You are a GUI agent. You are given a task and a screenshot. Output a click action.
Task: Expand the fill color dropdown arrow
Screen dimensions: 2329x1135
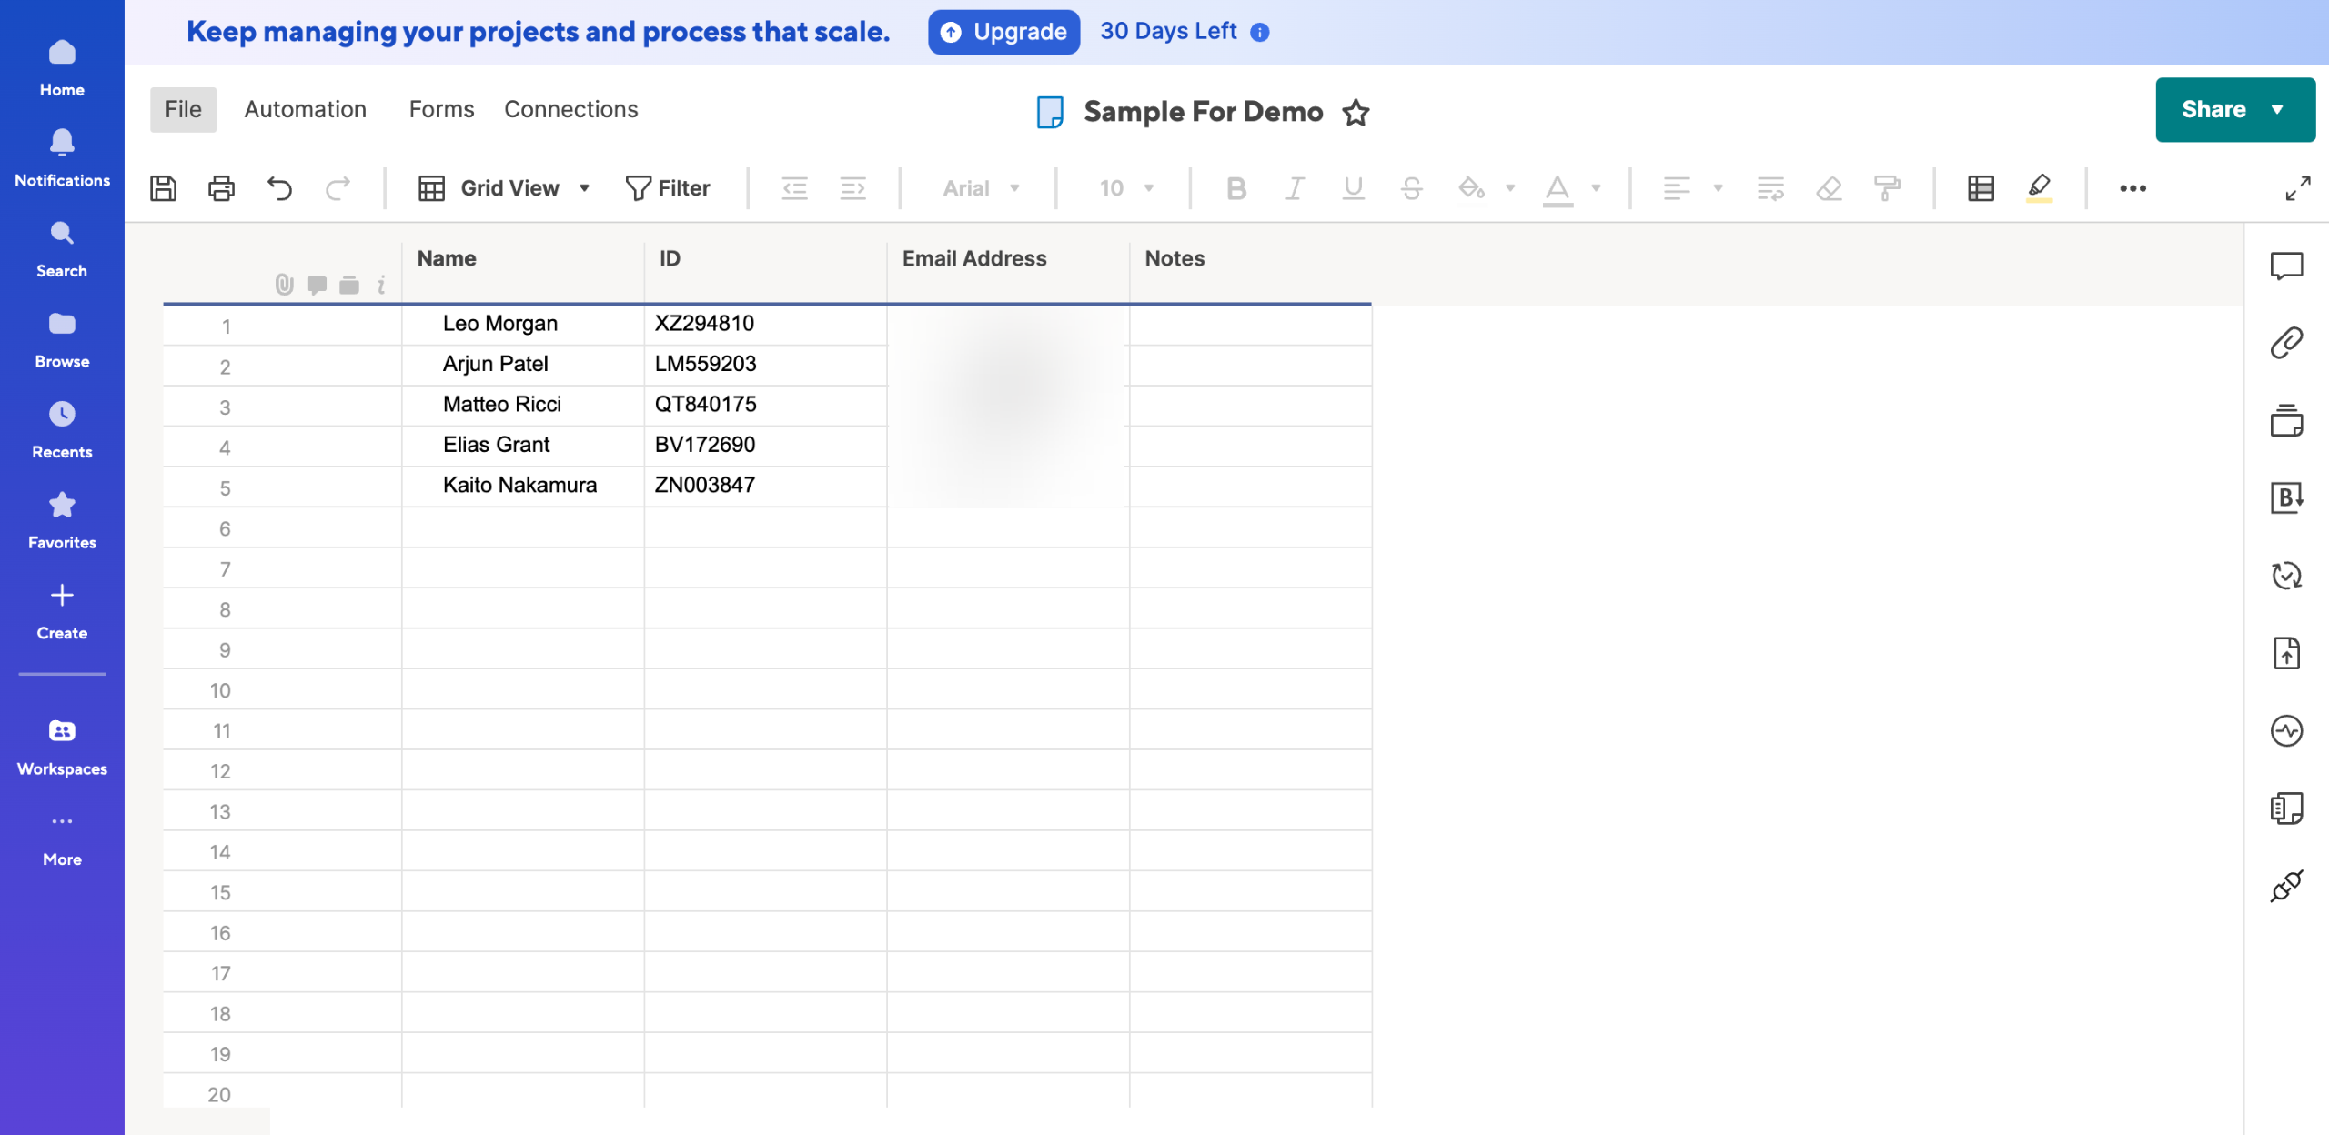[1510, 188]
